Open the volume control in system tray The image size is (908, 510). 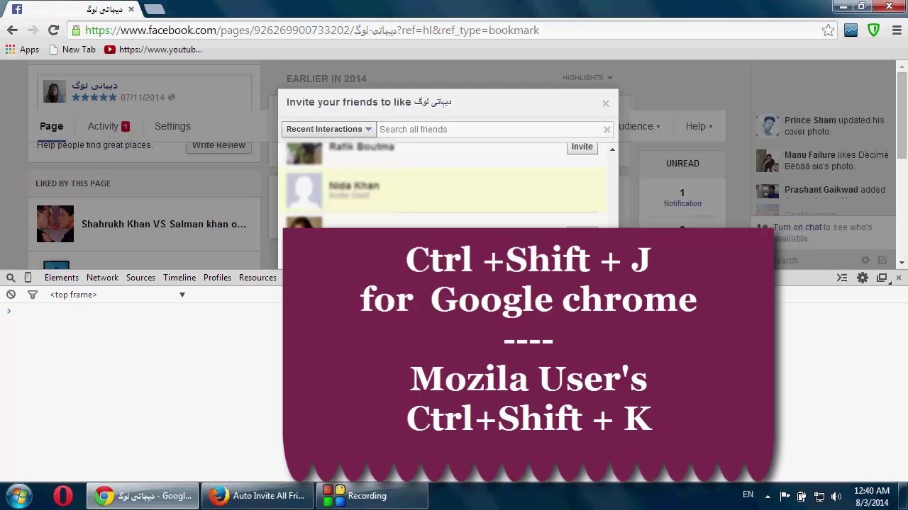836,497
